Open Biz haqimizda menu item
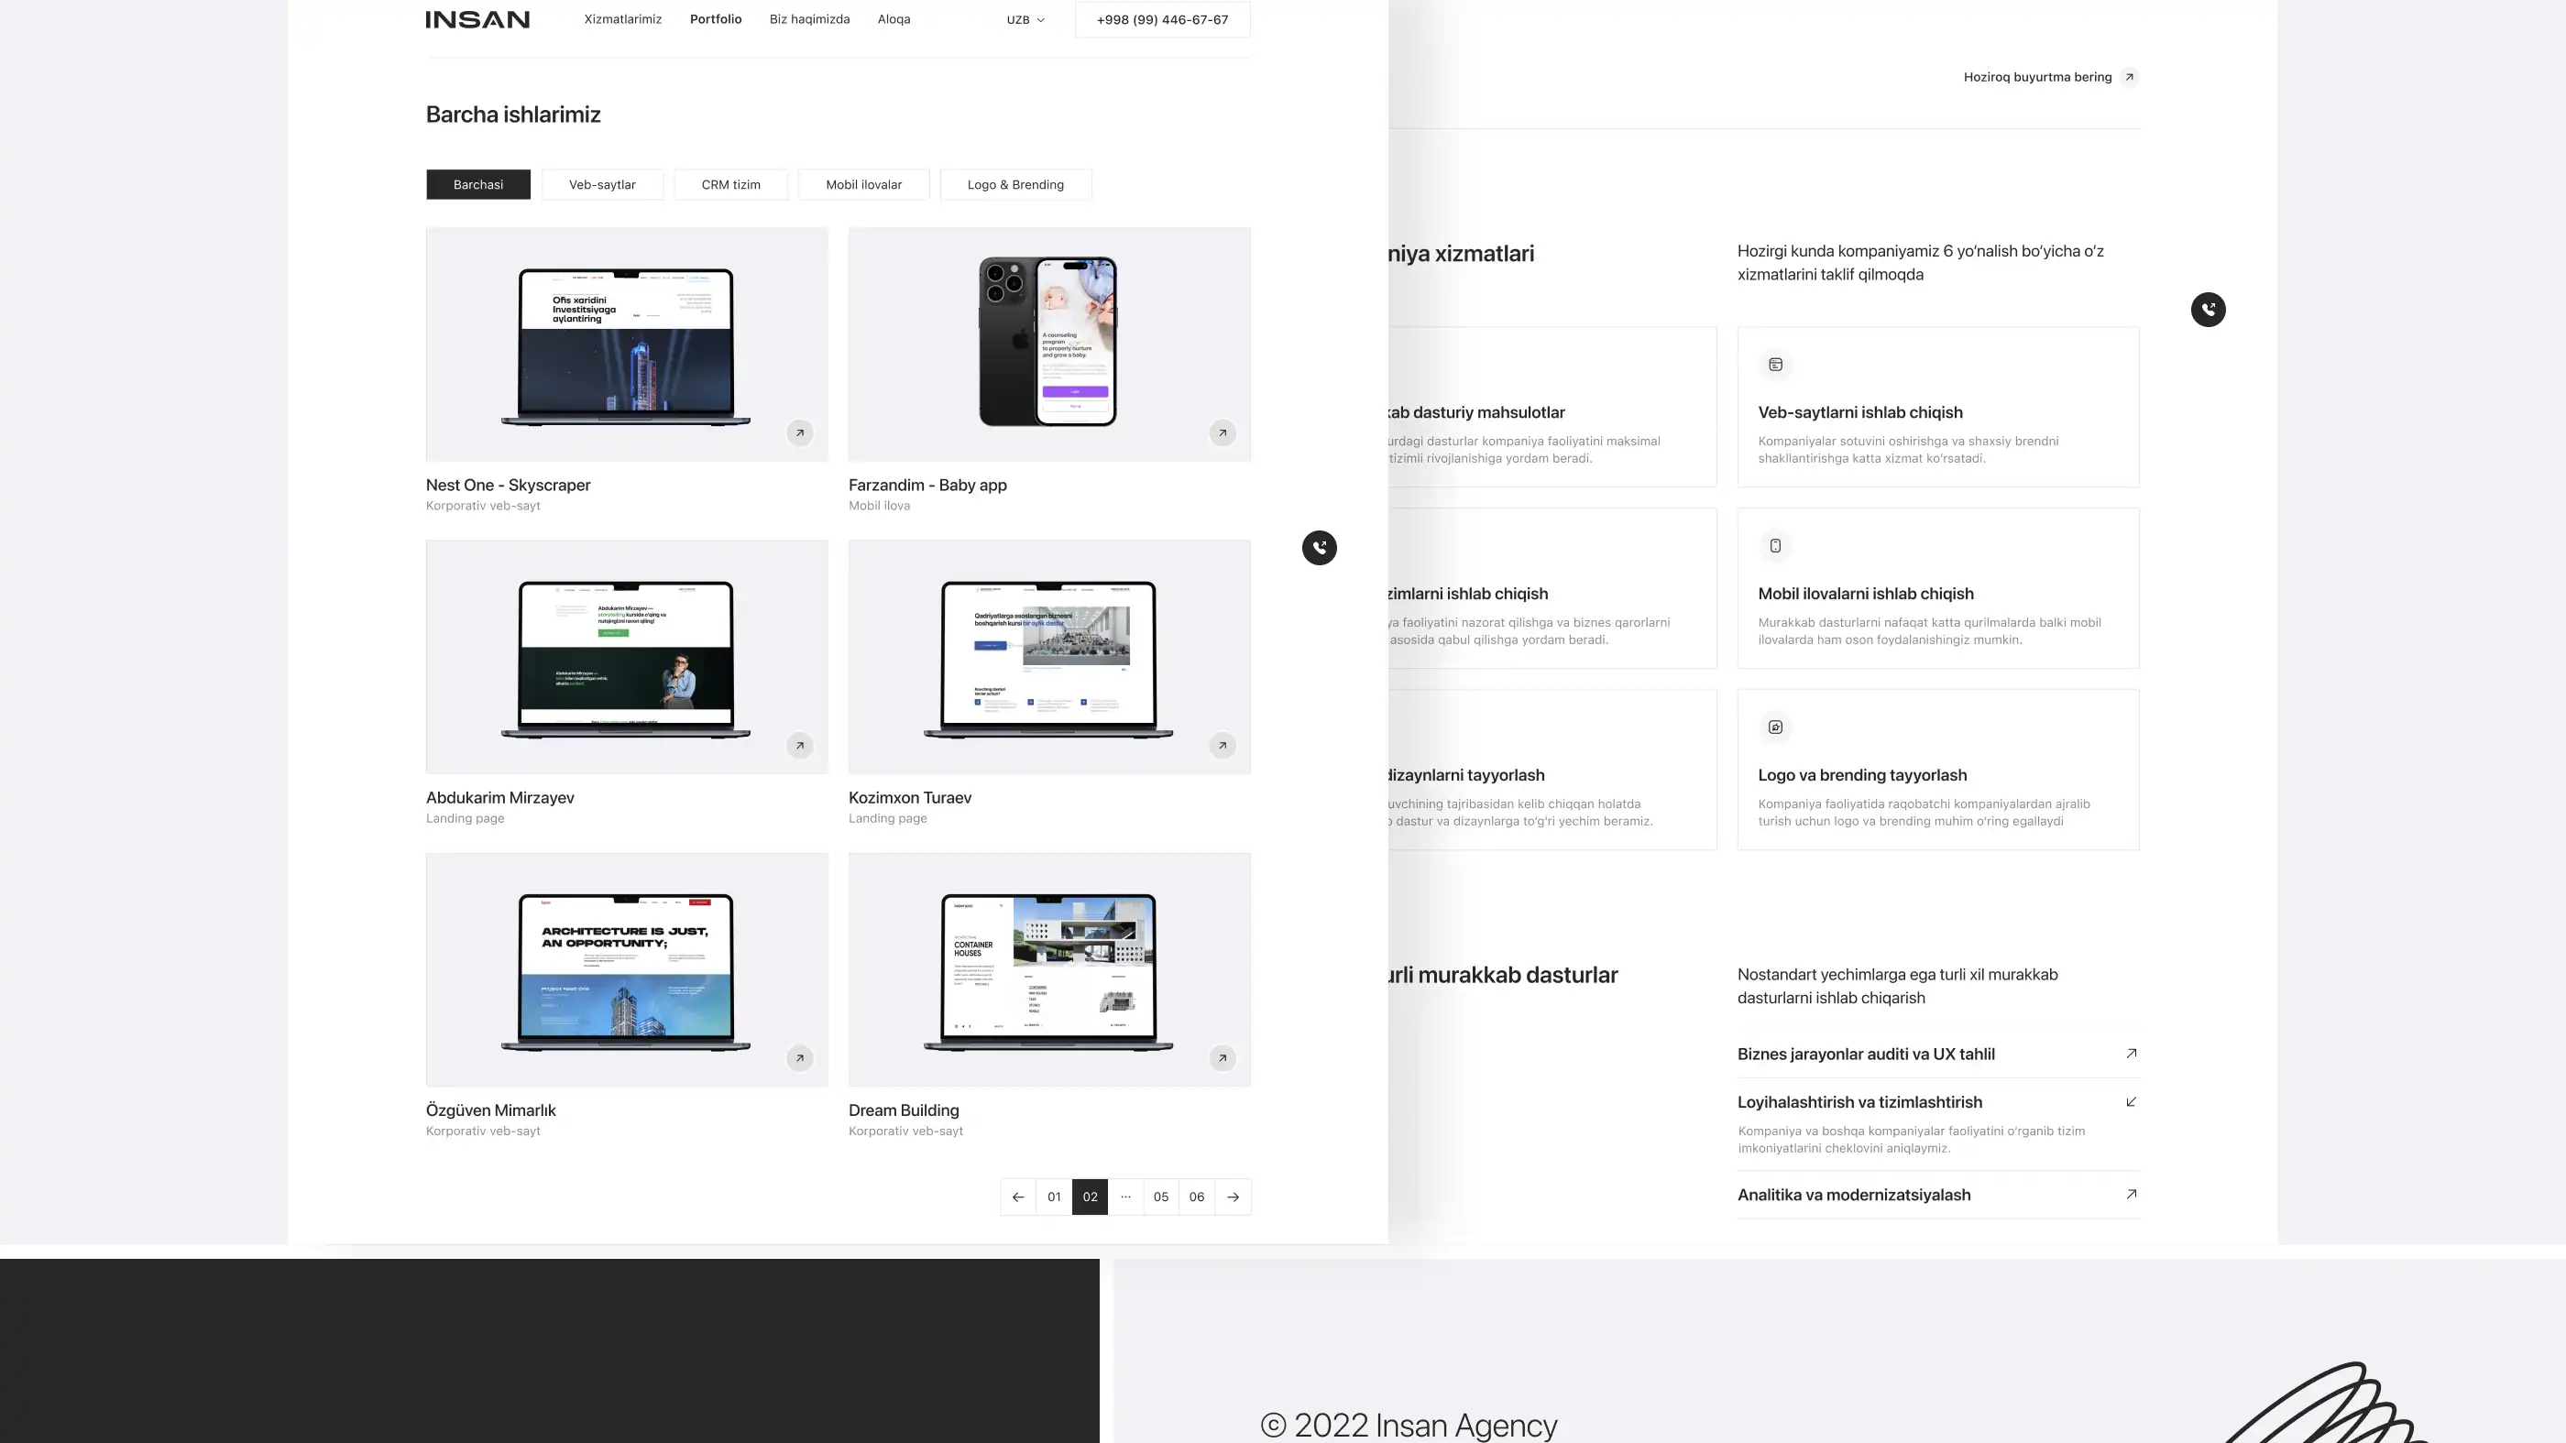The image size is (2566, 1443). 809,20
